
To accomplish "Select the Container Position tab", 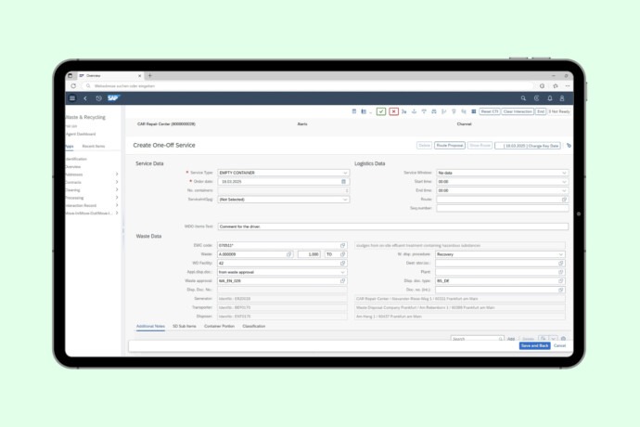I will 219,326.
